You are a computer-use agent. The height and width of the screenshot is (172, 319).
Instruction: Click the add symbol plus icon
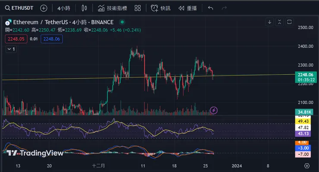pos(44,8)
